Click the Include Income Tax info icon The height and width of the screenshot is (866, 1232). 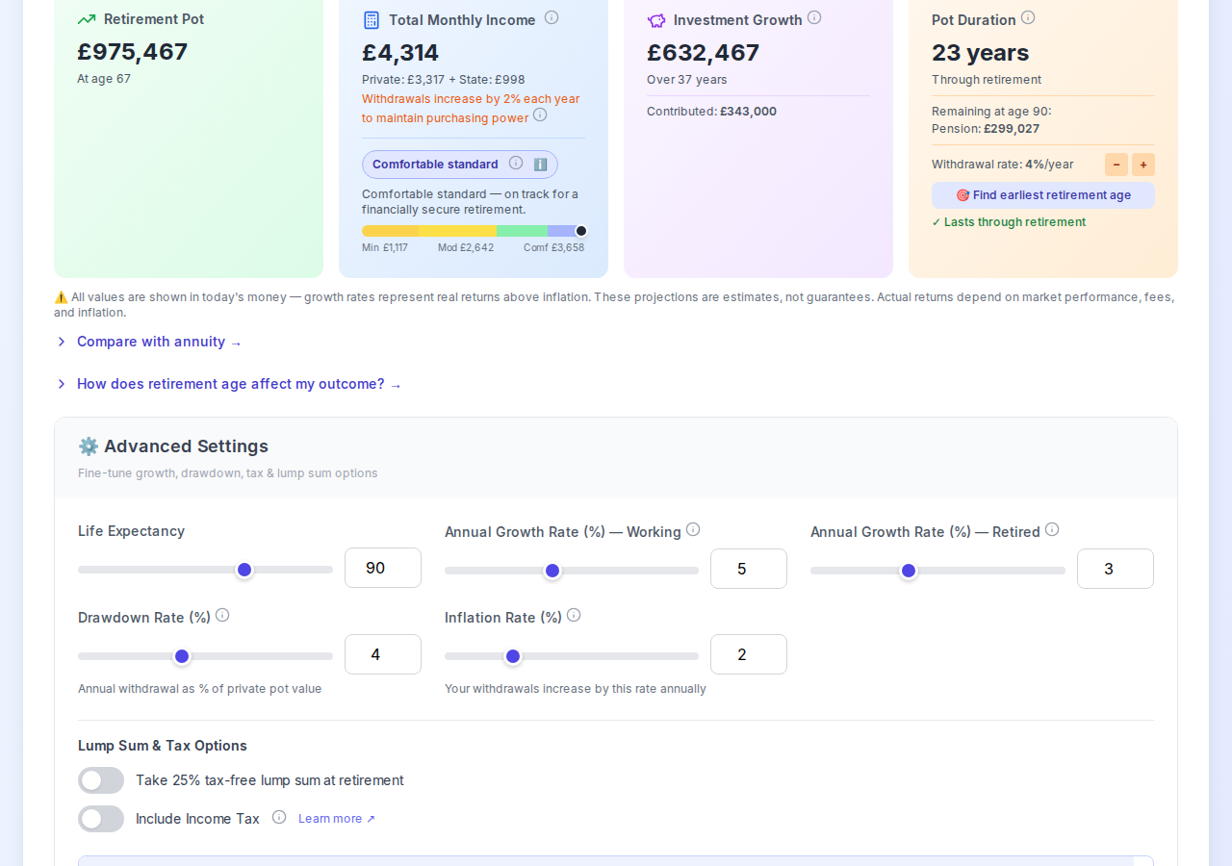(x=278, y=817)
